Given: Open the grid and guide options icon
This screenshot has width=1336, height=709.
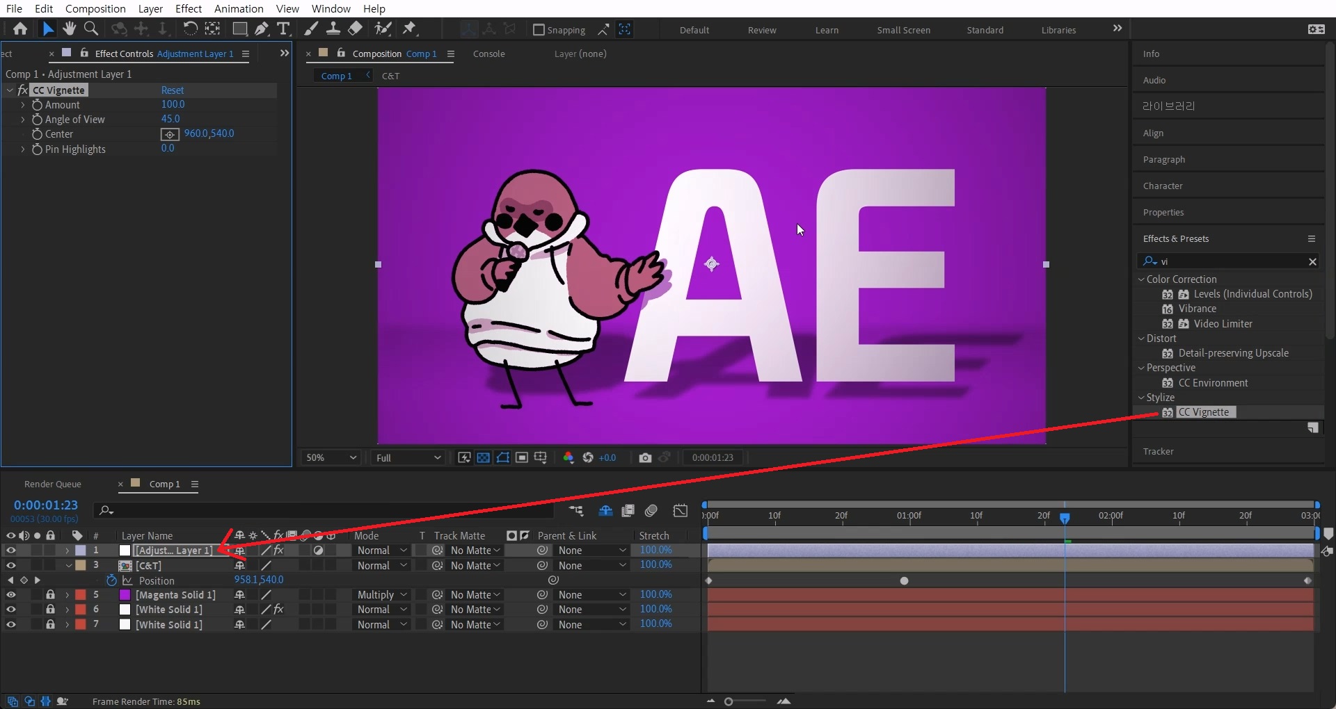Looking at the screenshot, I should [x=540, y=457].
